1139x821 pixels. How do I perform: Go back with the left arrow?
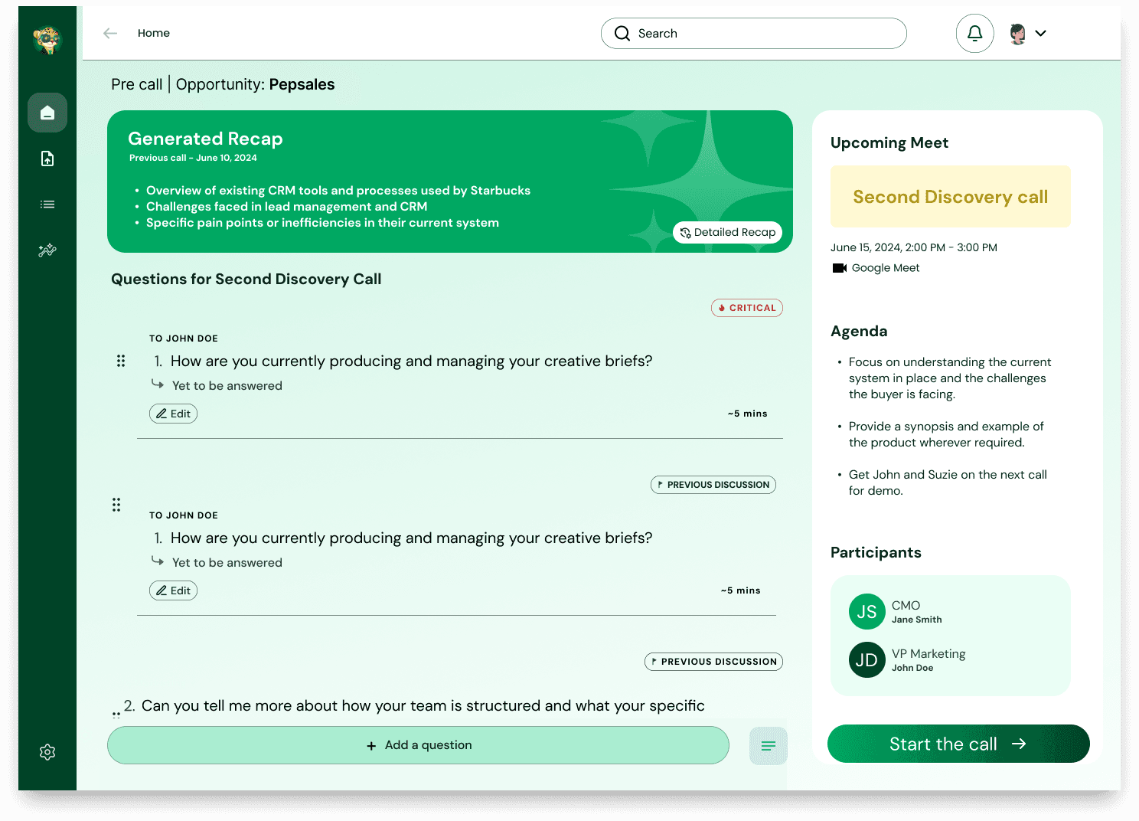pyautogui.click(x=110, y=33)
